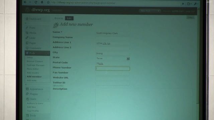Screen dimensions: 214x120
Task: Focus the Phone Number field
Action: [x=113, y=69]
